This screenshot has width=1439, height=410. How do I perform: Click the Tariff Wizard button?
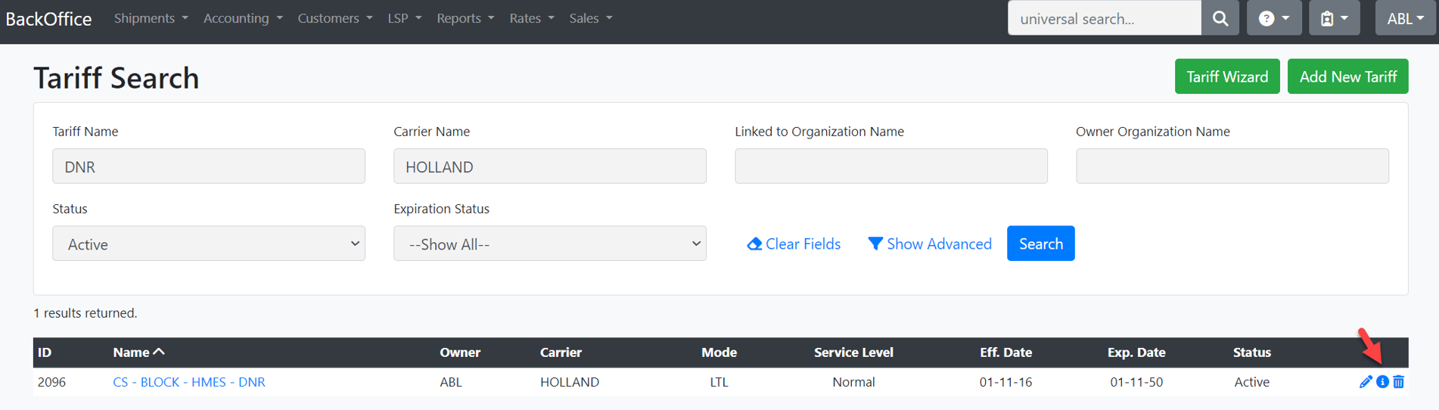[x=1226, y=76]
